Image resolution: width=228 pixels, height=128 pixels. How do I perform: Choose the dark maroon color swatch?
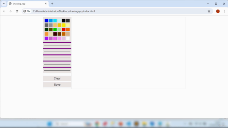55,34
